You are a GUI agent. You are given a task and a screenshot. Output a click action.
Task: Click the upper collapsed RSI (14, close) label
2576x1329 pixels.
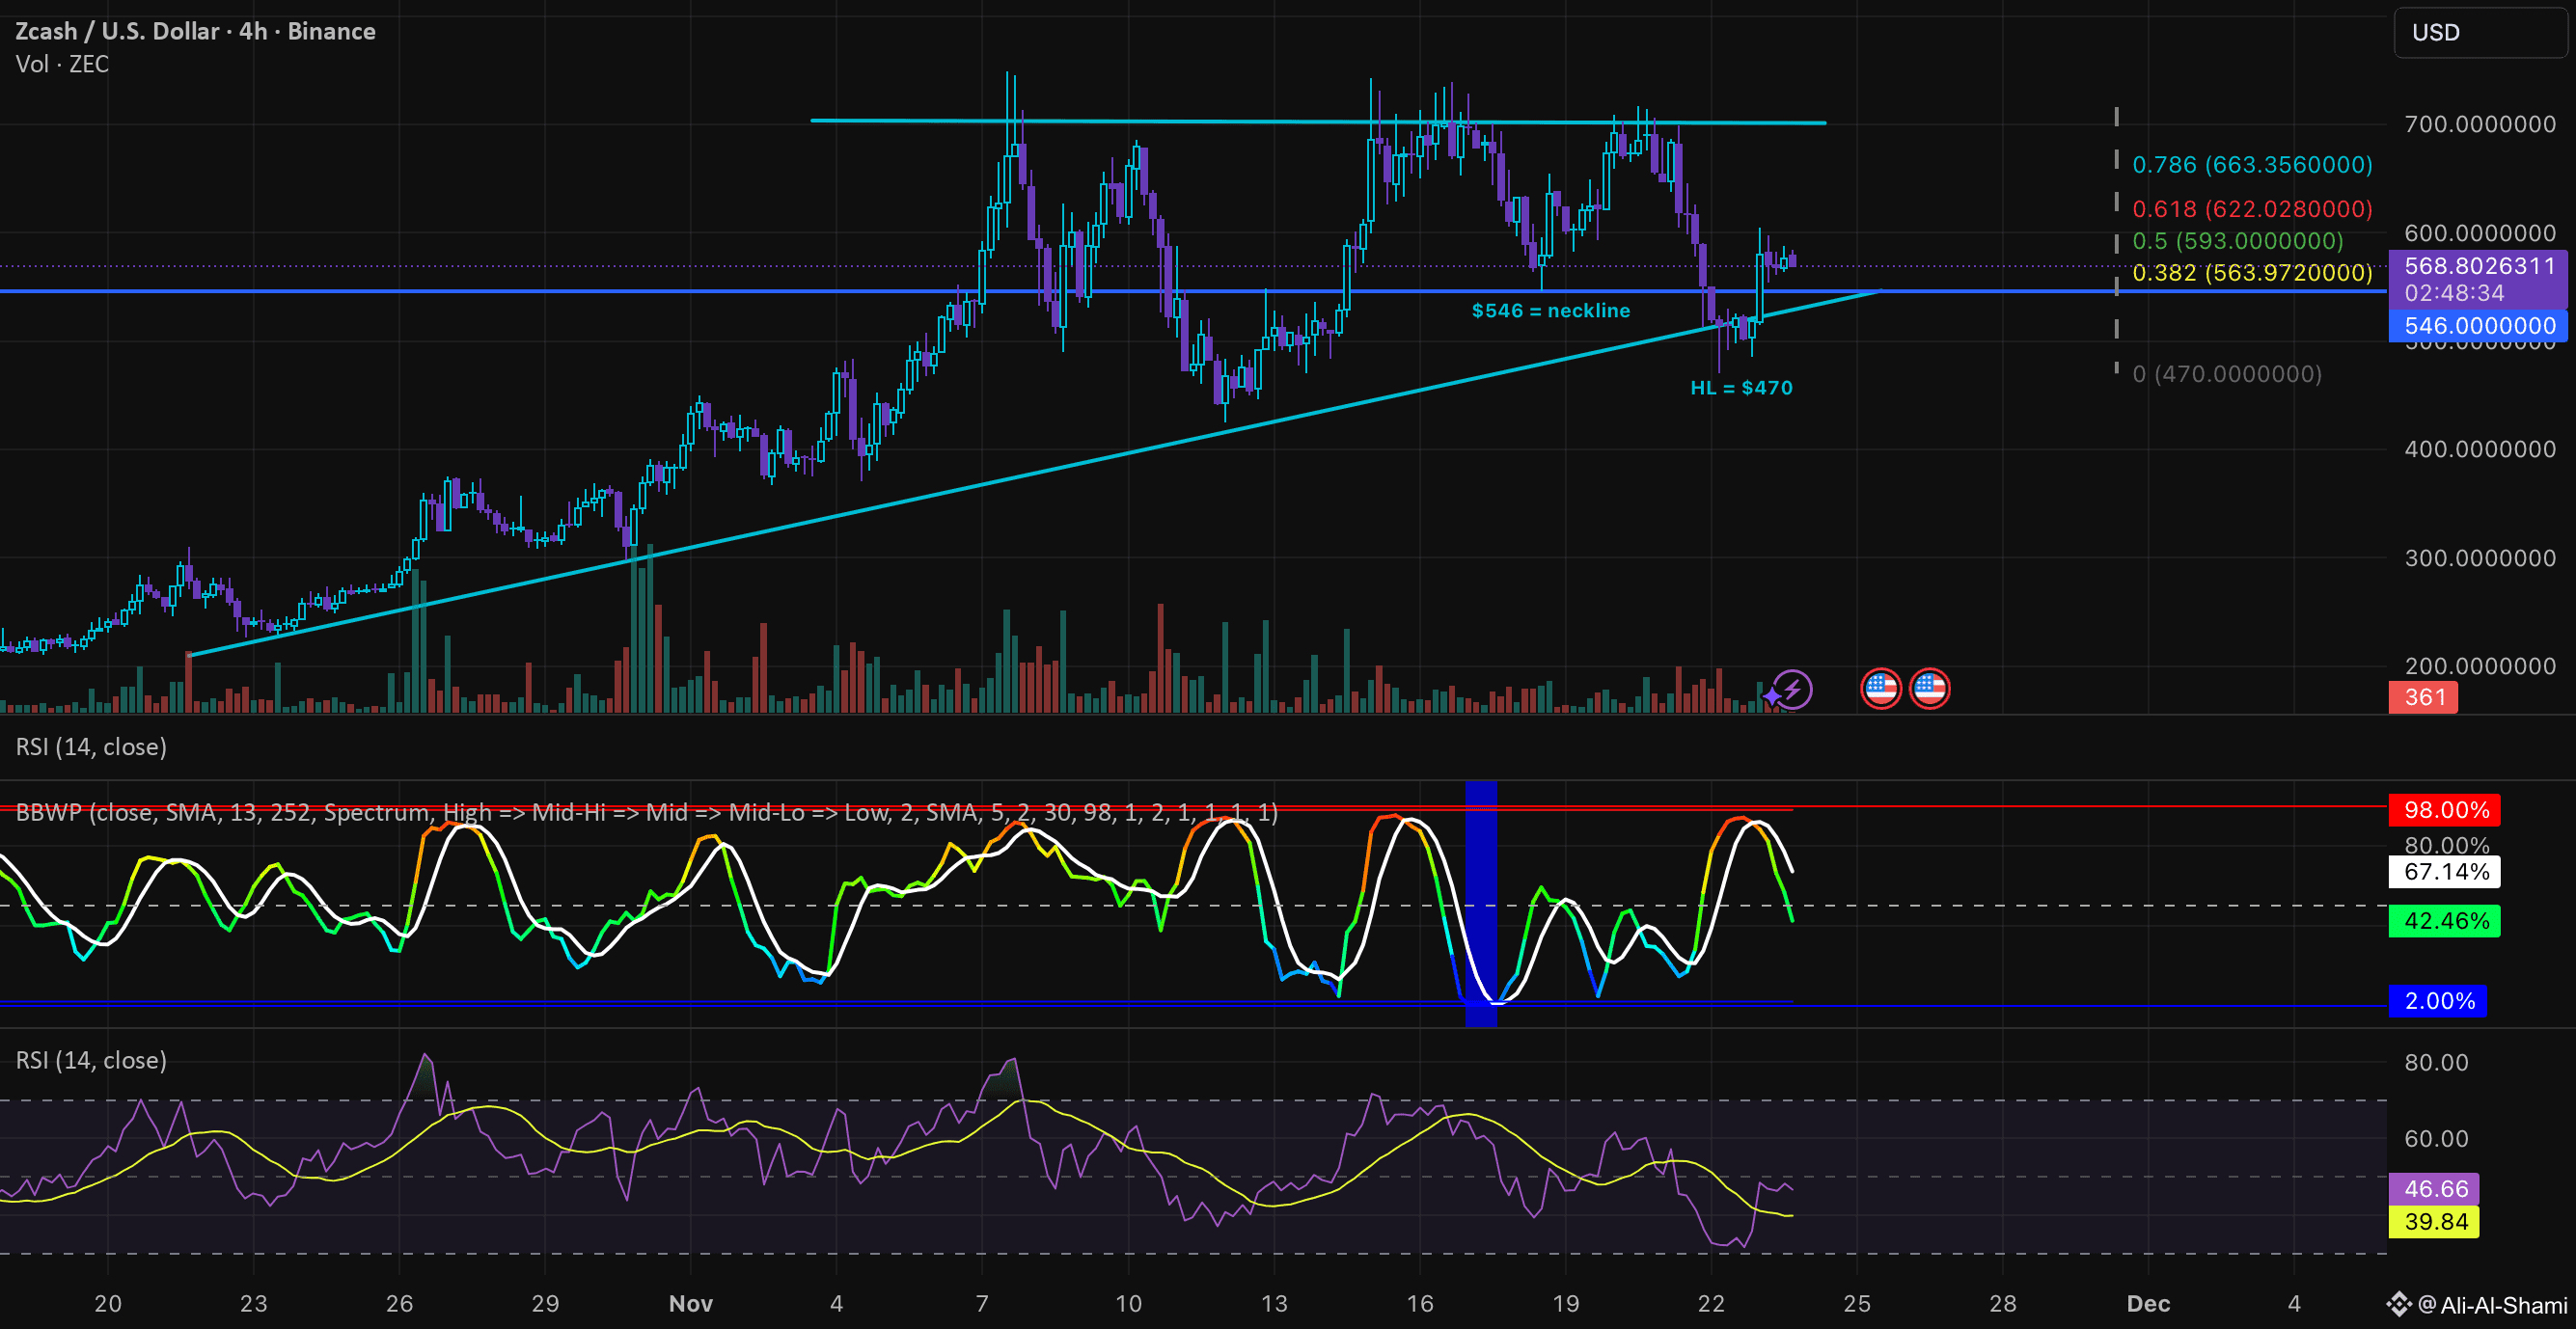[91, 747]
